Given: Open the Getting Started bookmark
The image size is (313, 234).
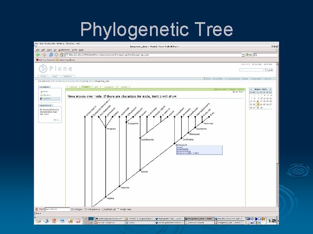Looking at the screenshot, I should [45, 60].
